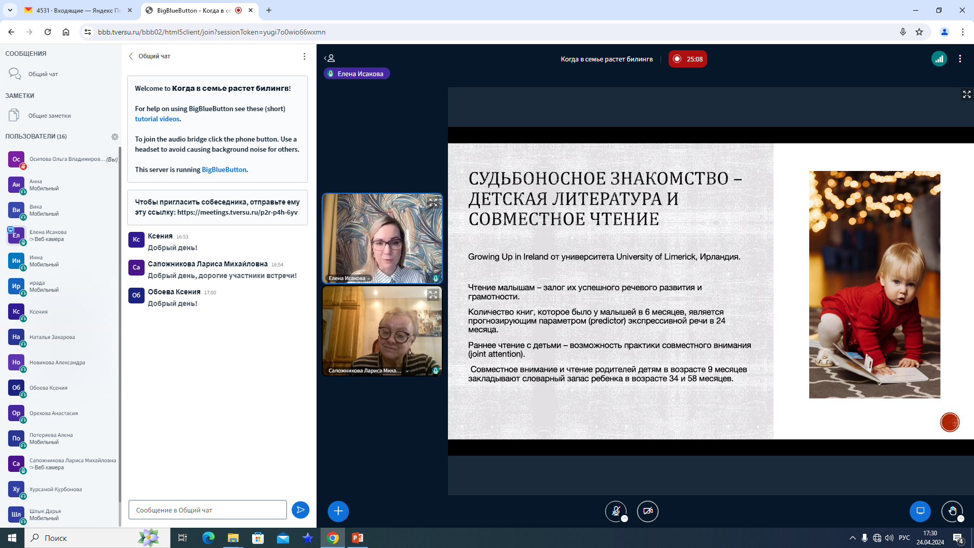Screen dimensions: 974x548
Task: Click the chat message input field
Action: coord(207,510)
